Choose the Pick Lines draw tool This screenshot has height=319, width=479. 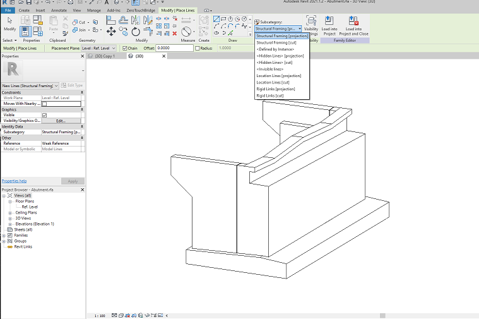click(230, 33)
